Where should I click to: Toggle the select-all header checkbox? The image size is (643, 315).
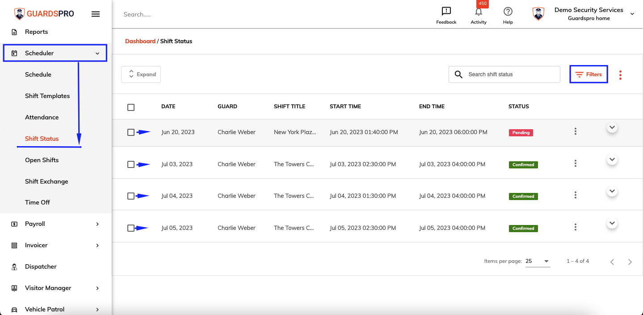(x=131, y=107)
